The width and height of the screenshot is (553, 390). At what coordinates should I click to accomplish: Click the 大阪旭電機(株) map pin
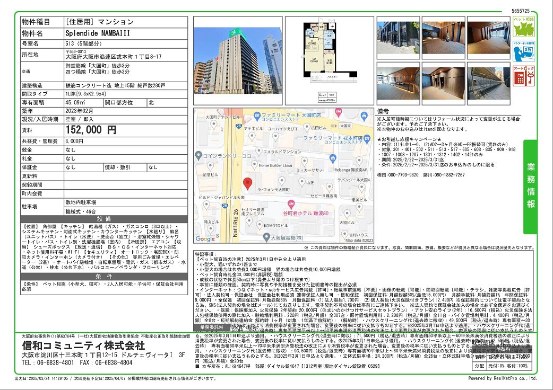[267, 238]
